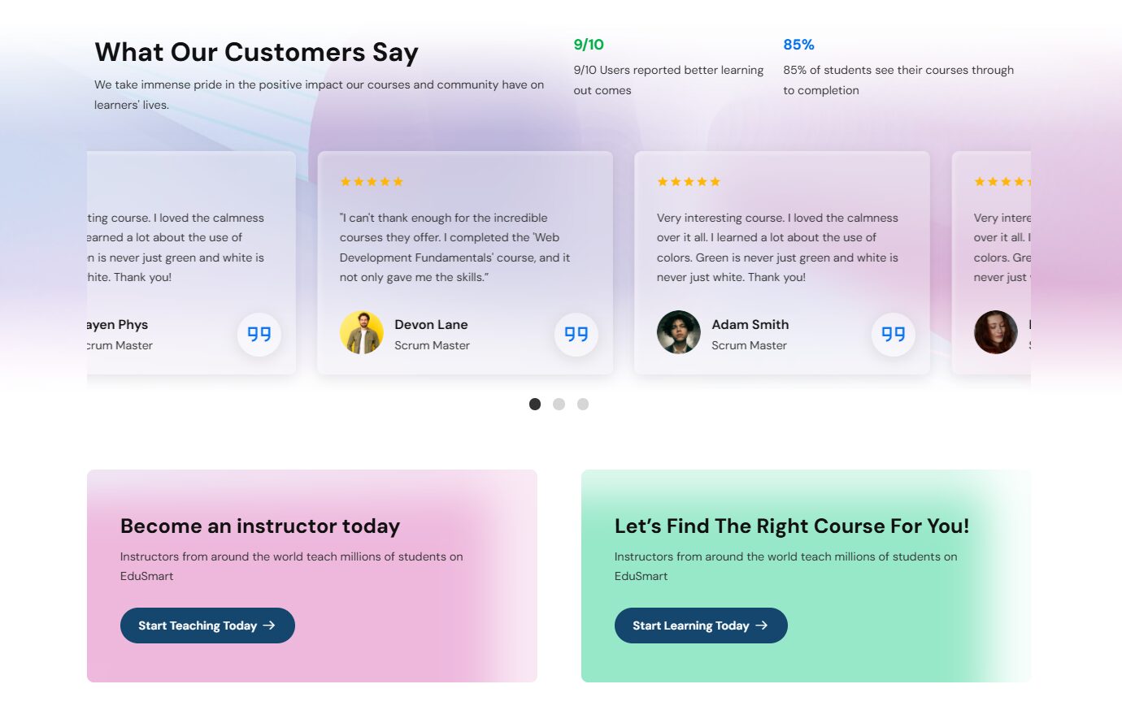Click the blue 85% statistic

click(798, 45)
